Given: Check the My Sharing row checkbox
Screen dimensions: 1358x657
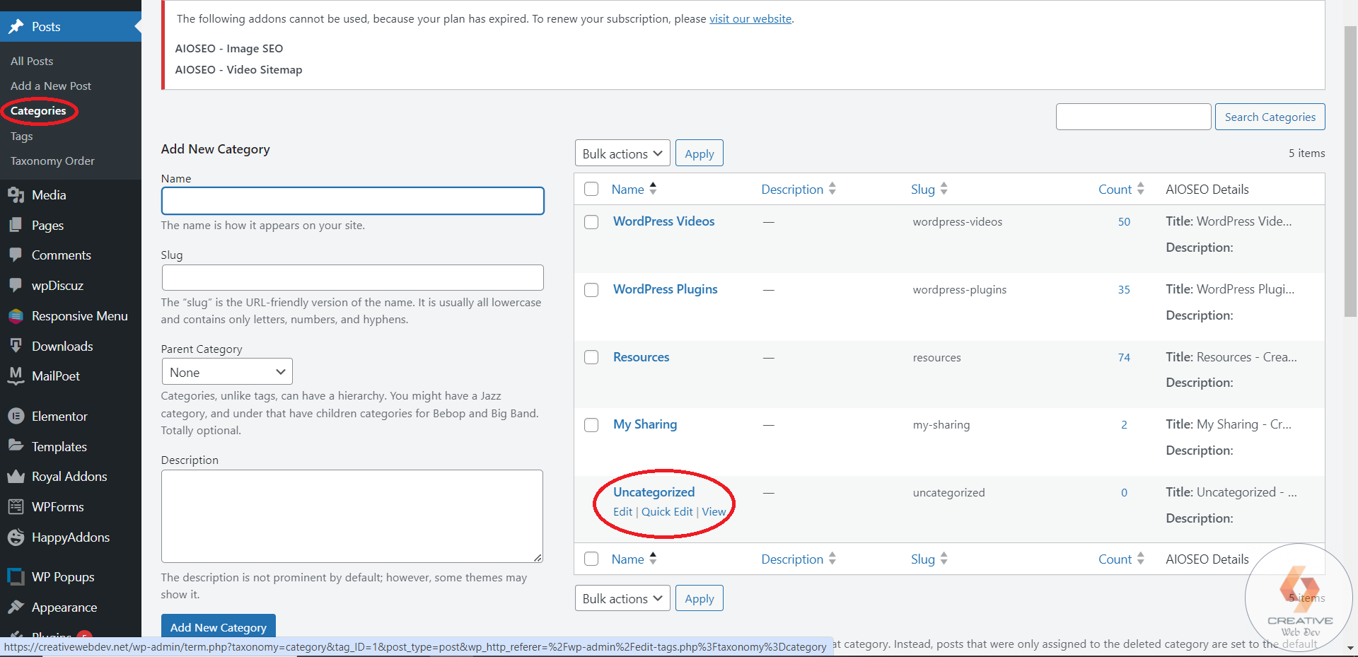Looking at the screenshot, I should click(x=591, y=425).
